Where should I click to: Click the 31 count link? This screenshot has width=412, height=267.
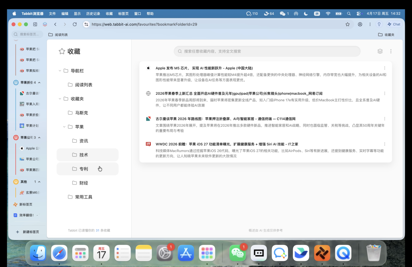[x=97, y=230]
